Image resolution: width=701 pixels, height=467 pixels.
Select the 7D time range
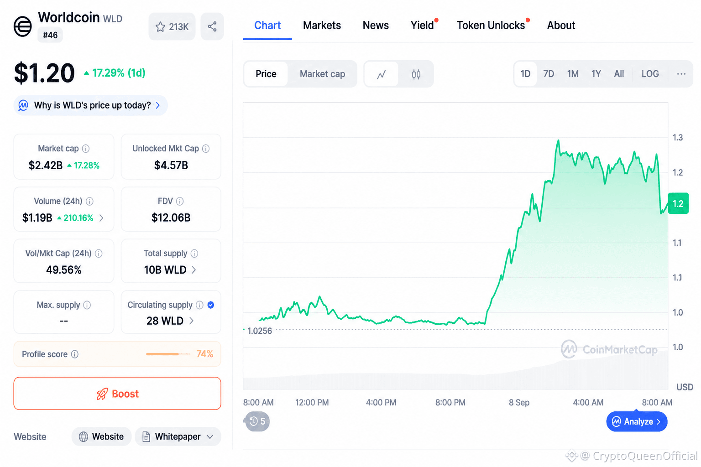point(549,74)
